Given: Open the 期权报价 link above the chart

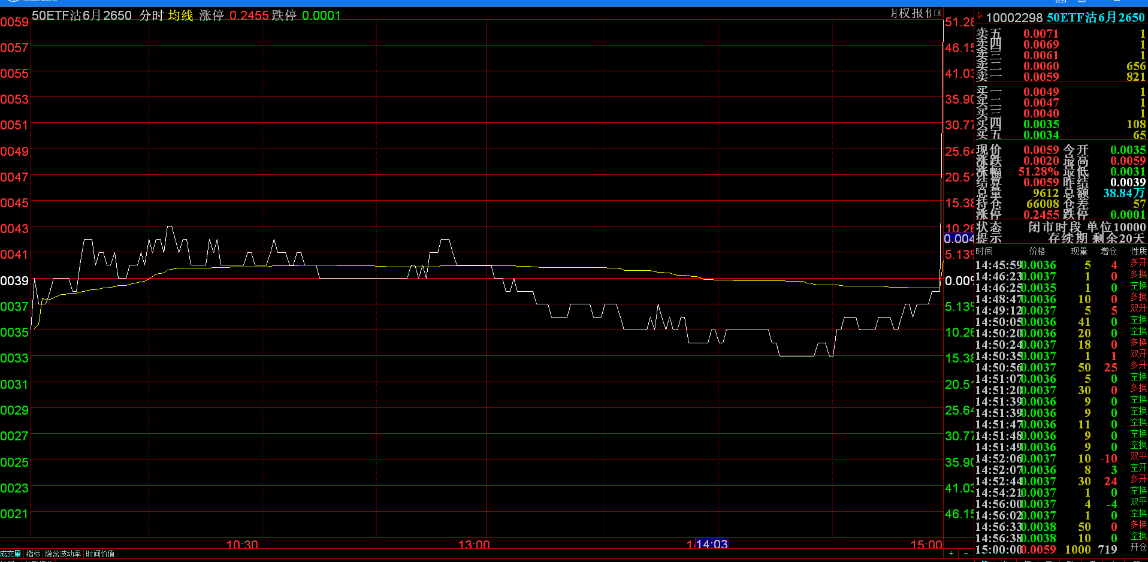Looking at the screenshot, I should tap(911, 13).
